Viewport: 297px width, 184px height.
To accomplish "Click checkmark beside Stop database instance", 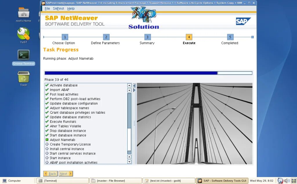I will point(47,130).
